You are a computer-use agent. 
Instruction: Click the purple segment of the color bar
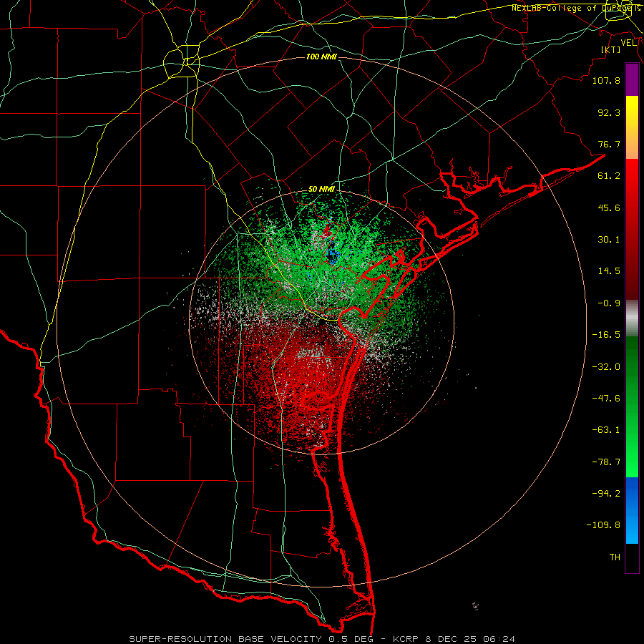pyautogui.click(x=632, y=79)
